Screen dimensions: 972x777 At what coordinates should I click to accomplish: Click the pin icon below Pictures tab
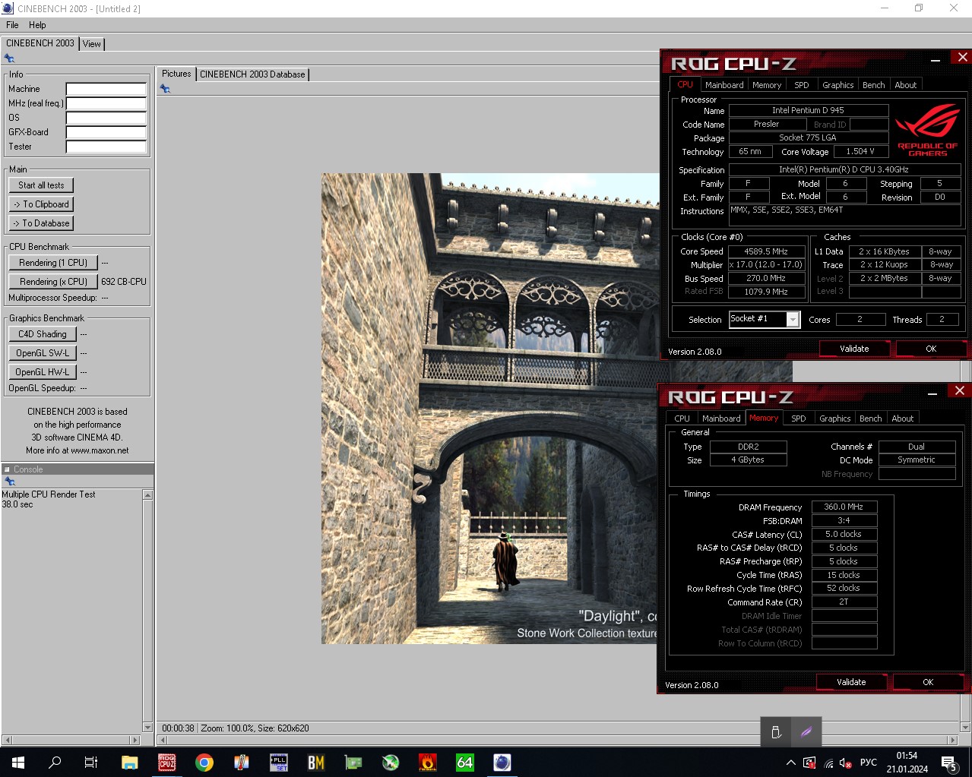tap(165, 89)
